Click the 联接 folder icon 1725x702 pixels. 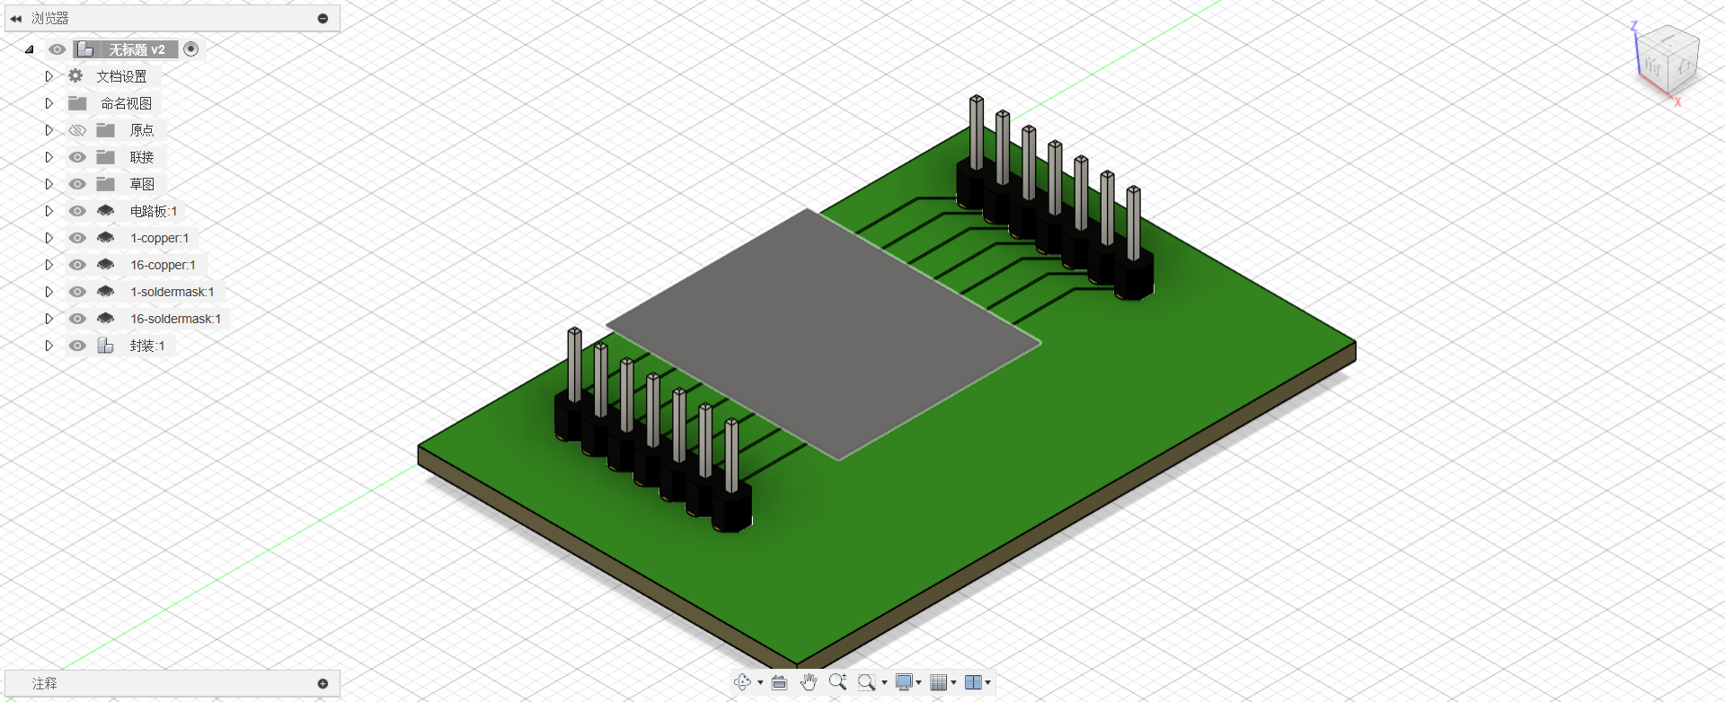(x=106, y=157)
